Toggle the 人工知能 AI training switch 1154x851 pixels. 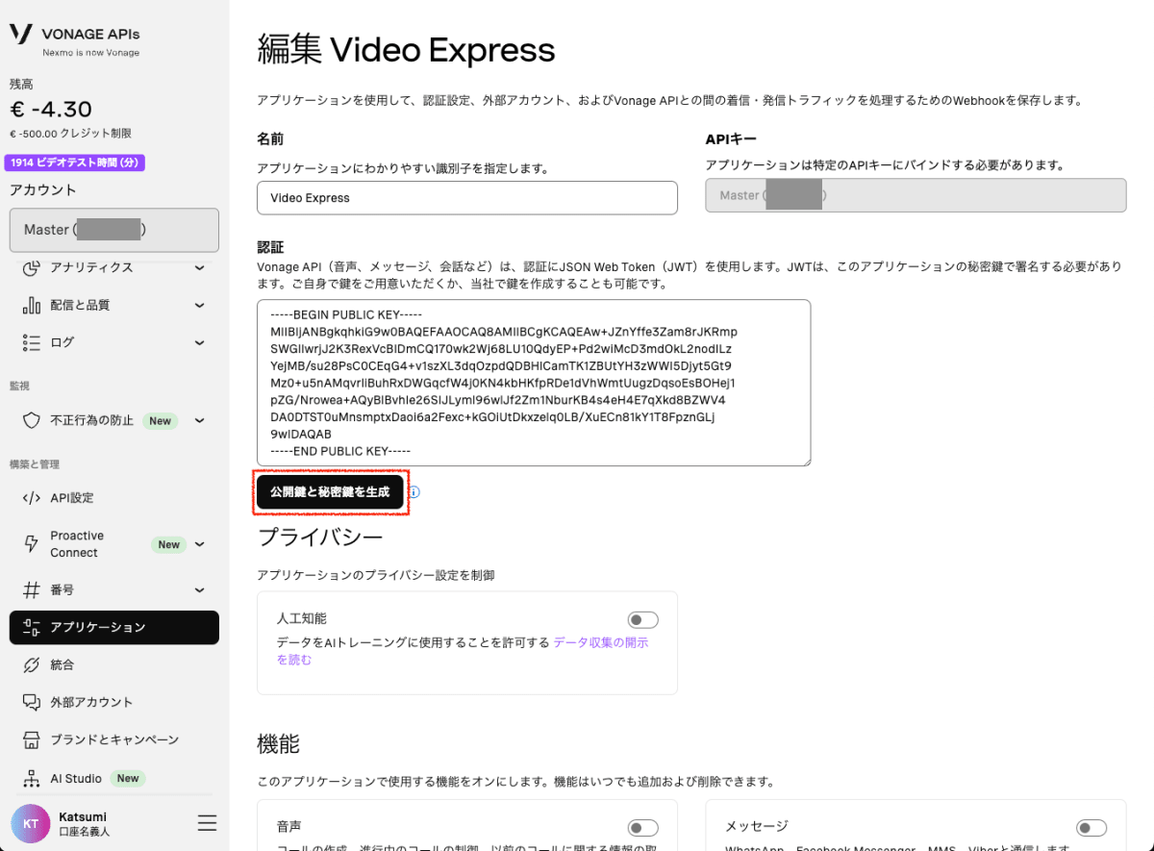pos(643,619)
